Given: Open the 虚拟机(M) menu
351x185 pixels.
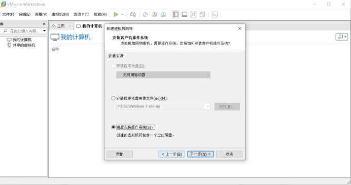Looking at the screenshot, I should coord(60,14).
